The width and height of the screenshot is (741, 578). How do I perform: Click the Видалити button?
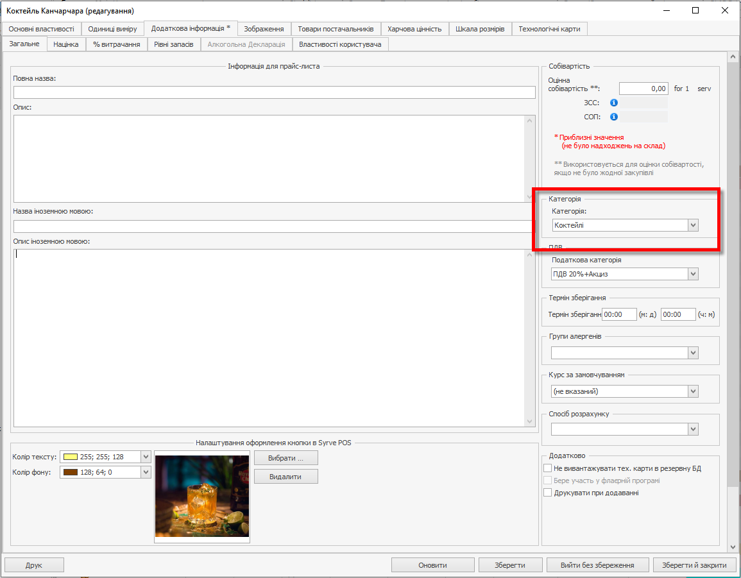tap(285, 477)
